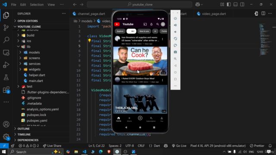Screen dimensions: 276x155
Task: Open the Accounts menu in activity bar
Action: coord(6,124)
